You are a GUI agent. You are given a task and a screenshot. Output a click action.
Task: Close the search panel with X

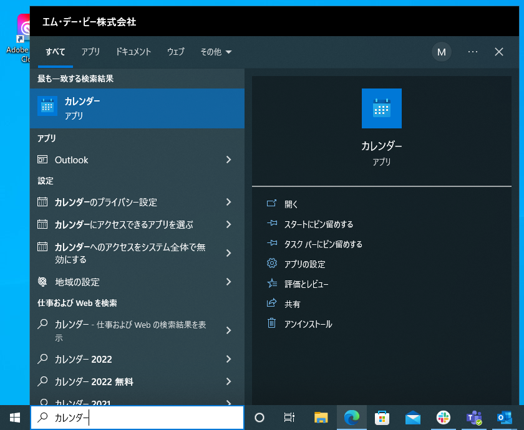click(499, 52)
